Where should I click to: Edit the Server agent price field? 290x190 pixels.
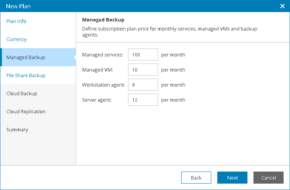[143, 100]
